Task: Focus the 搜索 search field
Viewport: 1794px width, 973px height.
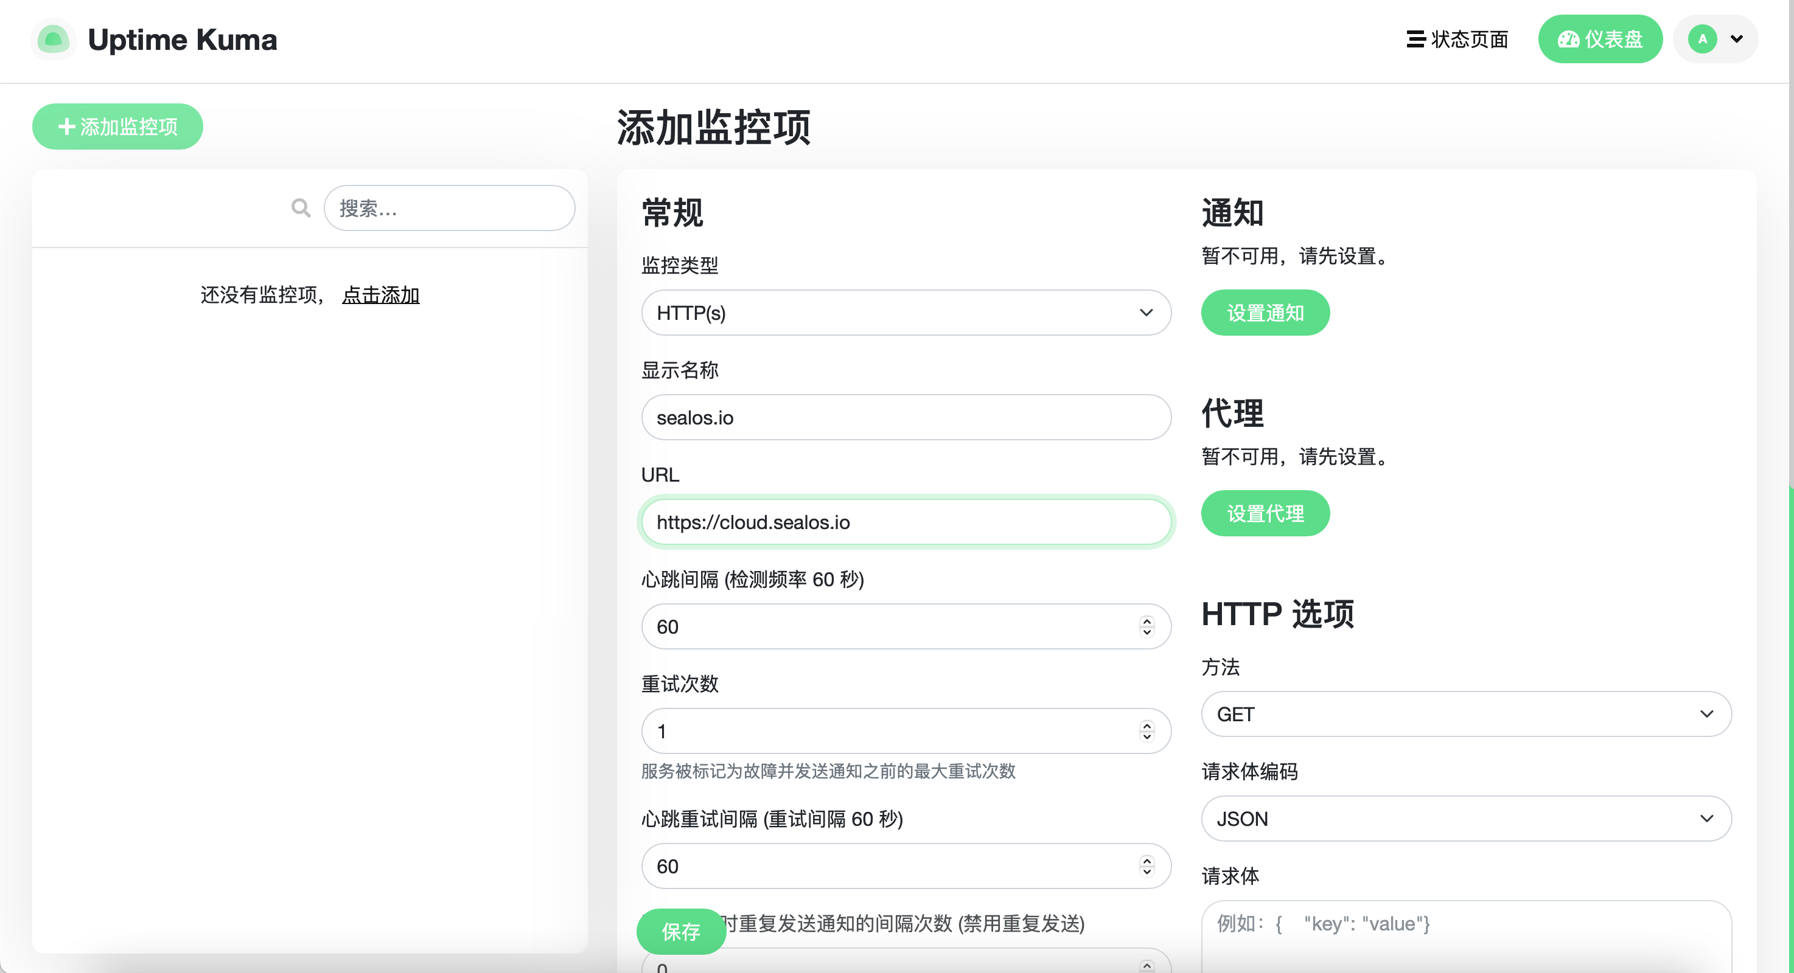Action: pyautogui.click(x=449, y=208)
